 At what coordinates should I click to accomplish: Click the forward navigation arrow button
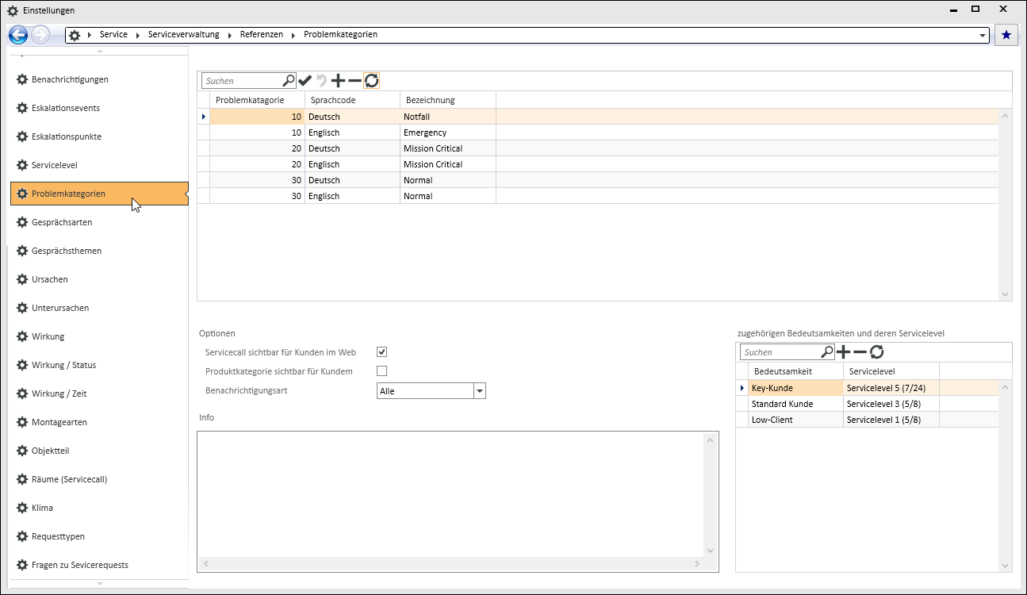pos(40,35)
